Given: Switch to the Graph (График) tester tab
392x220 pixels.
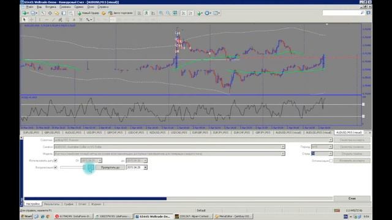Looking at the screenshot, I should click(69, 204).
